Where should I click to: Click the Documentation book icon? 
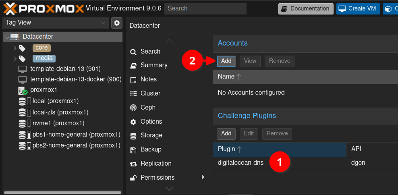coord(284,9)
